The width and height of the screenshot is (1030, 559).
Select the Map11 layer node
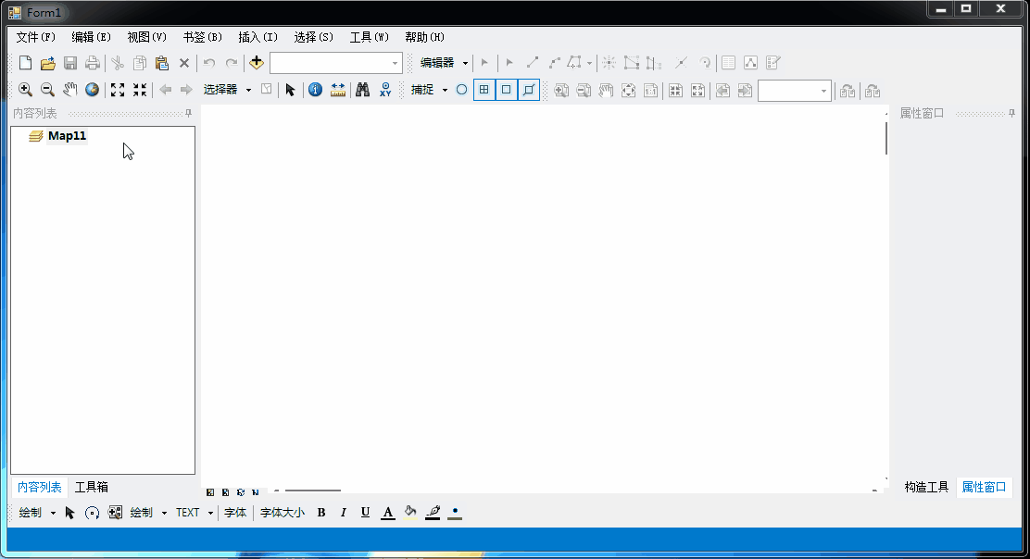tap(67, 136)
